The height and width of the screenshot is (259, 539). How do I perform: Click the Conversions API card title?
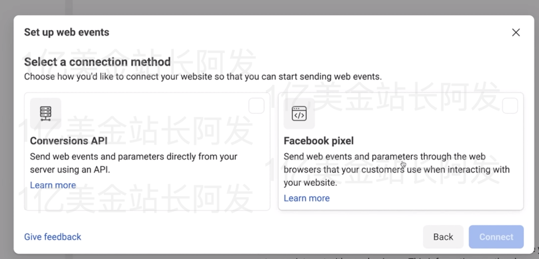point(69,141)
